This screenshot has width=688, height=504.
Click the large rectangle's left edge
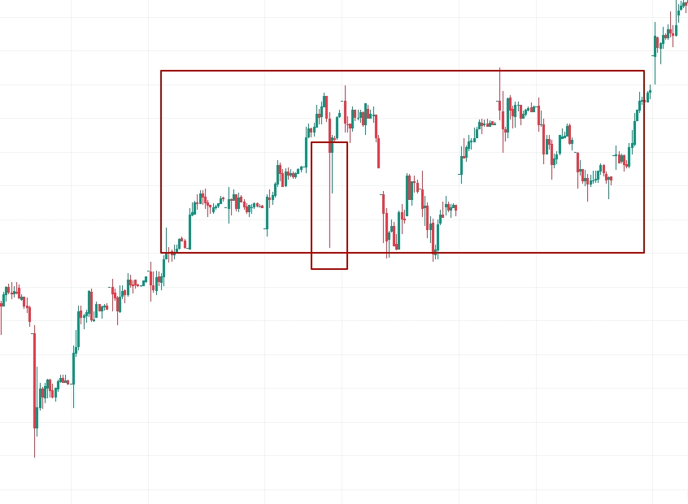coord(161,163)
